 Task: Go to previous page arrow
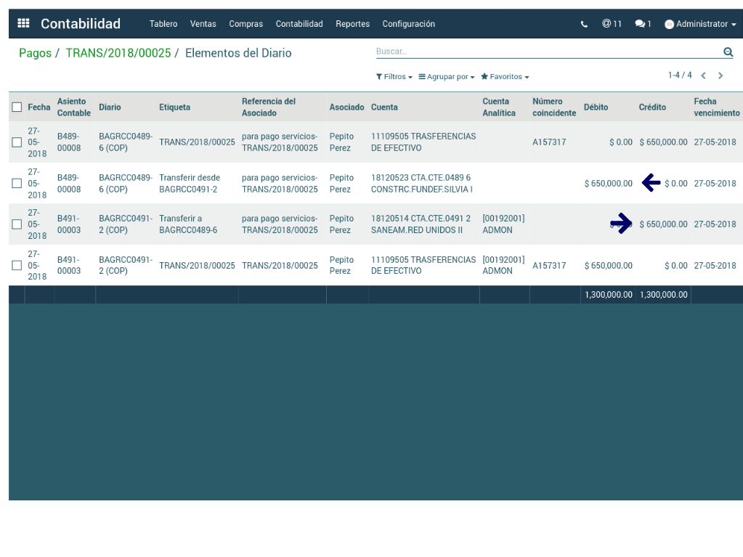pos(703,76)
